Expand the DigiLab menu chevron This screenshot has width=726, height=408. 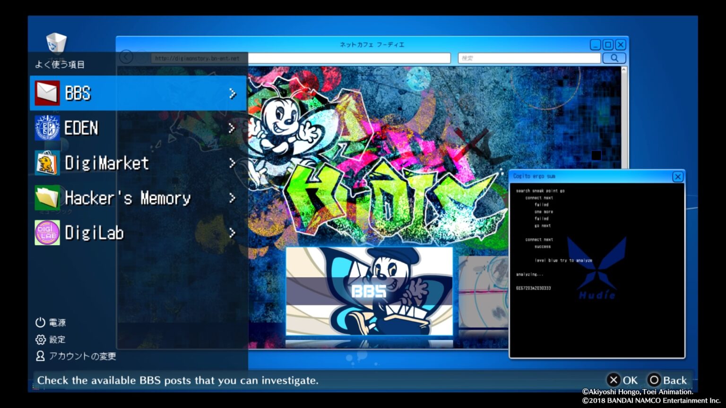[232, 232]
